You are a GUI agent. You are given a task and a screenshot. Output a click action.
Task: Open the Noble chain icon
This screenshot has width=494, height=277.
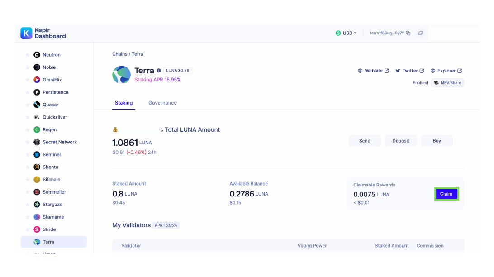pyautogui.click(x=37, y=67)
